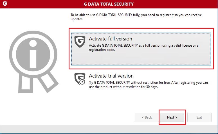Continue with the Next > button

coord(172,117)
